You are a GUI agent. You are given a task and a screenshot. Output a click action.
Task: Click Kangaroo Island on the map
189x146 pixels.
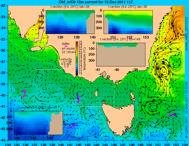tap(38, 49)
